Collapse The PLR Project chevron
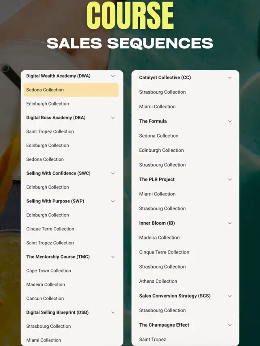Viewport: 260px width, 346px height. pyautogui.click(x=230, y=180)
